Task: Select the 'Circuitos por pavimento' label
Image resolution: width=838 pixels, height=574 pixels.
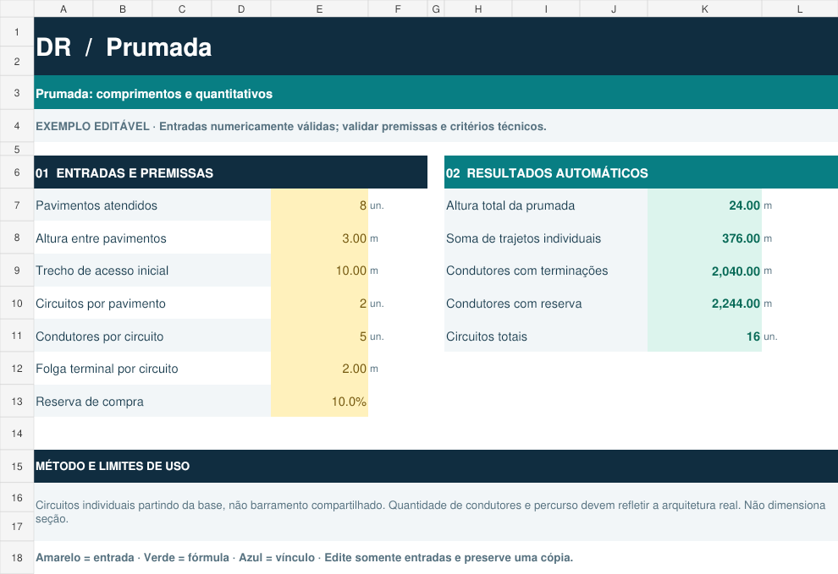Action: point(152,303)
